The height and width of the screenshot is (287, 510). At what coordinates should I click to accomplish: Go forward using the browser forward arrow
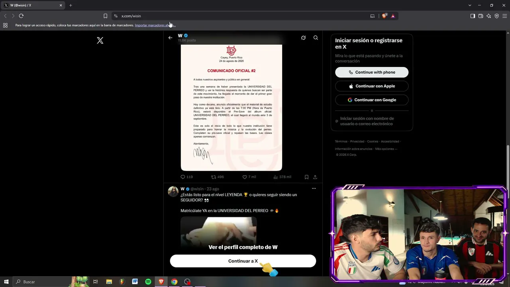click(x=13, y=16)
